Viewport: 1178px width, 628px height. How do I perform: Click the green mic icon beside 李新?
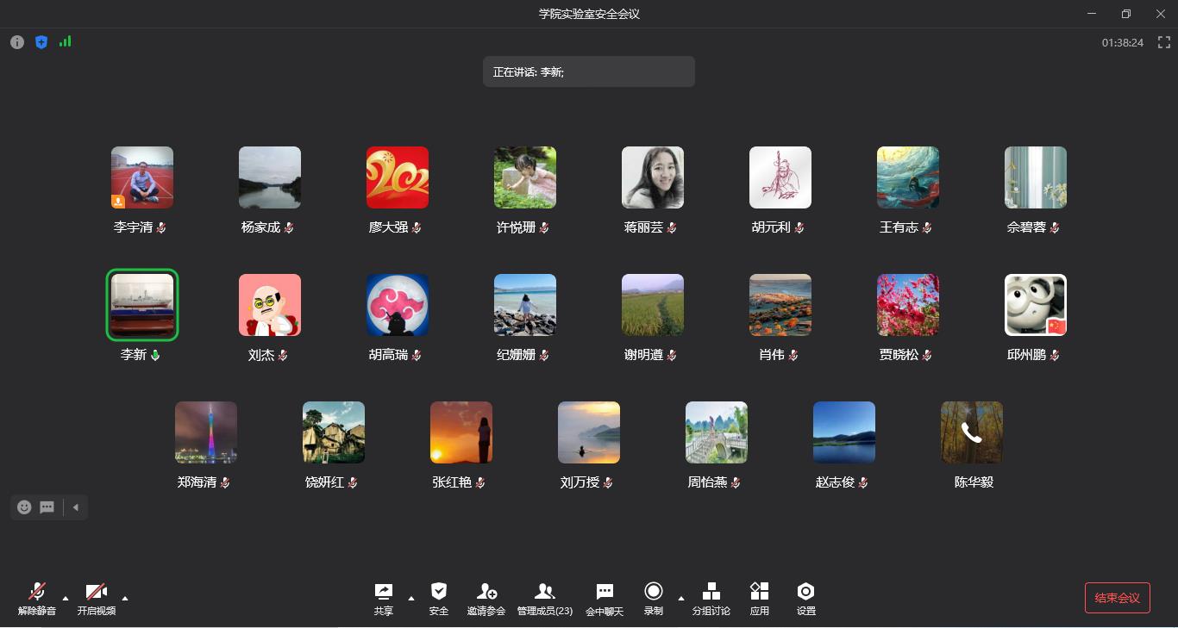point(155,355)
